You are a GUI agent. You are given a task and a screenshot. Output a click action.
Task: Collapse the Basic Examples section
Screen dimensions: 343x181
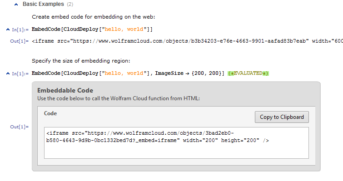pos(16,5)
